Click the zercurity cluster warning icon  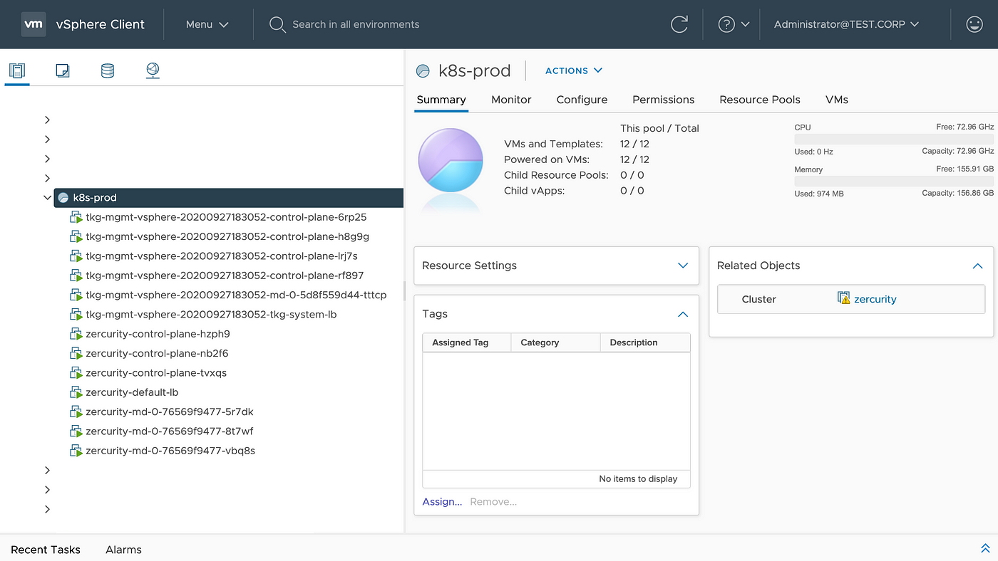844,299
